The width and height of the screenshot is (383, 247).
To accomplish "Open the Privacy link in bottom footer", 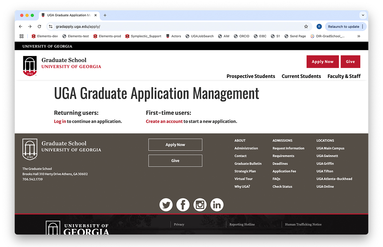I will (x=179, y=224).
